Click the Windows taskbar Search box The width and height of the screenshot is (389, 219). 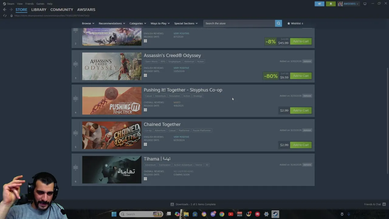click(x=141, y=214)
